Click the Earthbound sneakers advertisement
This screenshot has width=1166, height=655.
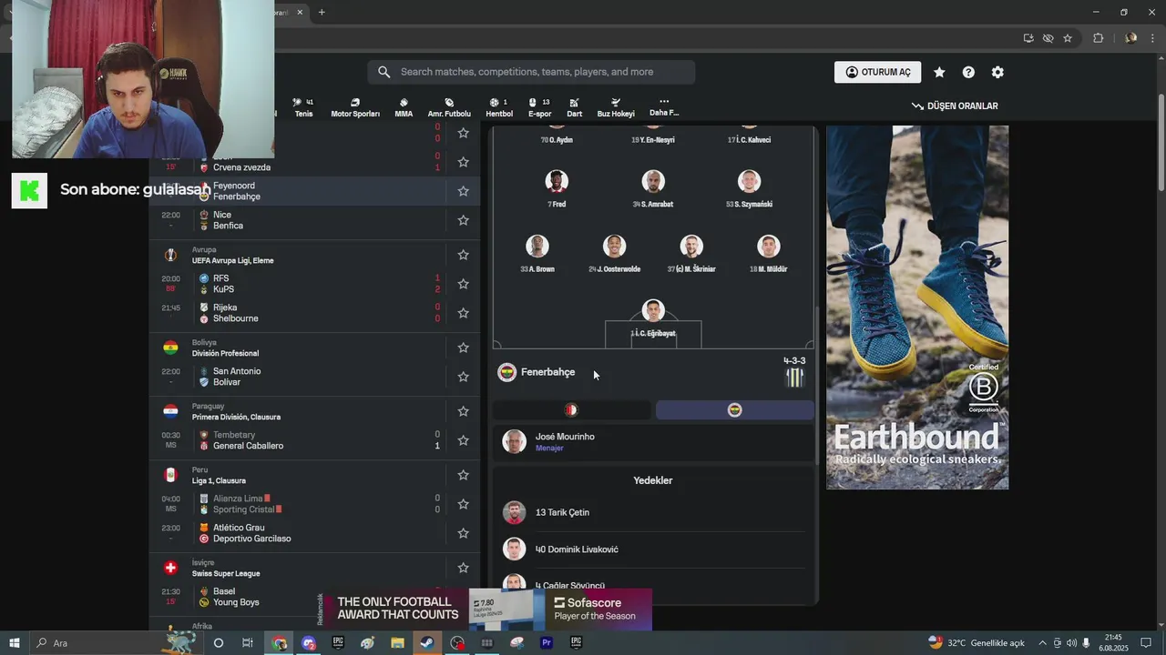coord(917,307)
